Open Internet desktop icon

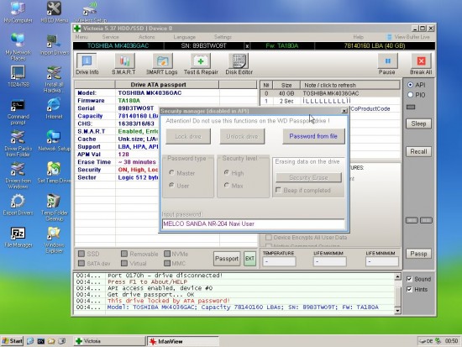[x=55, y=108]
